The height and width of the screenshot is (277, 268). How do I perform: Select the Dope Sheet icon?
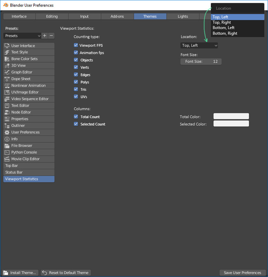click(7, 79)
